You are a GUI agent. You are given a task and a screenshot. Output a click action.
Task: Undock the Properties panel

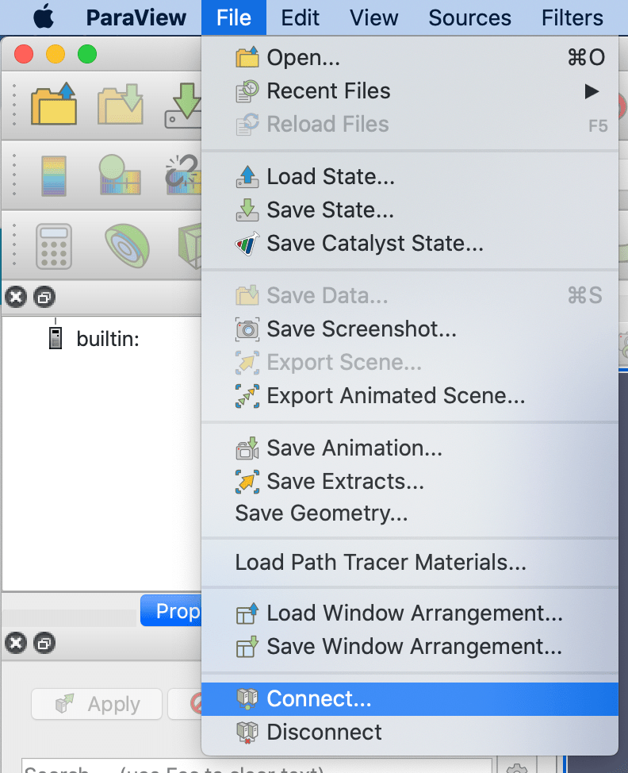pos(44,643)
